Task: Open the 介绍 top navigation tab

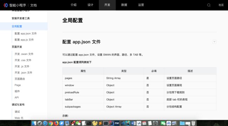Action: point(73,5)
